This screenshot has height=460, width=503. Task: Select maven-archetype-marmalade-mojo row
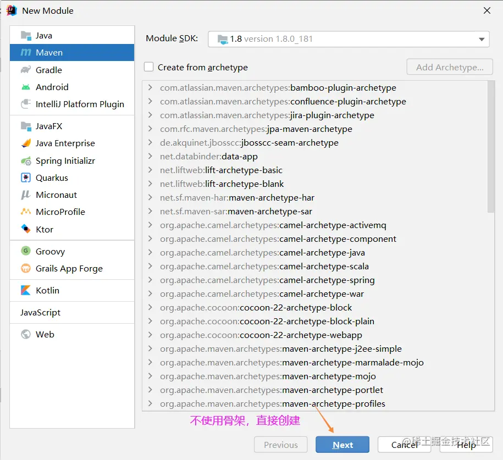tap(314, 363)
